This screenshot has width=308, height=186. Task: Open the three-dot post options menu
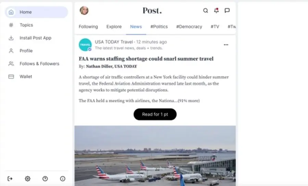tap(226, 45)
